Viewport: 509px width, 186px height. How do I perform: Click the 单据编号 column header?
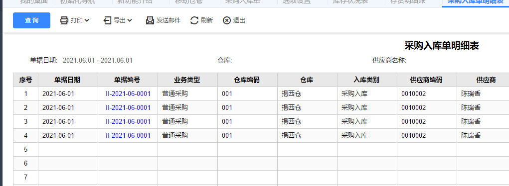tap(128, 80)
